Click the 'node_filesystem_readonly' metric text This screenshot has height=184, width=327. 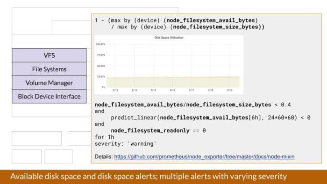click(150, 131)
